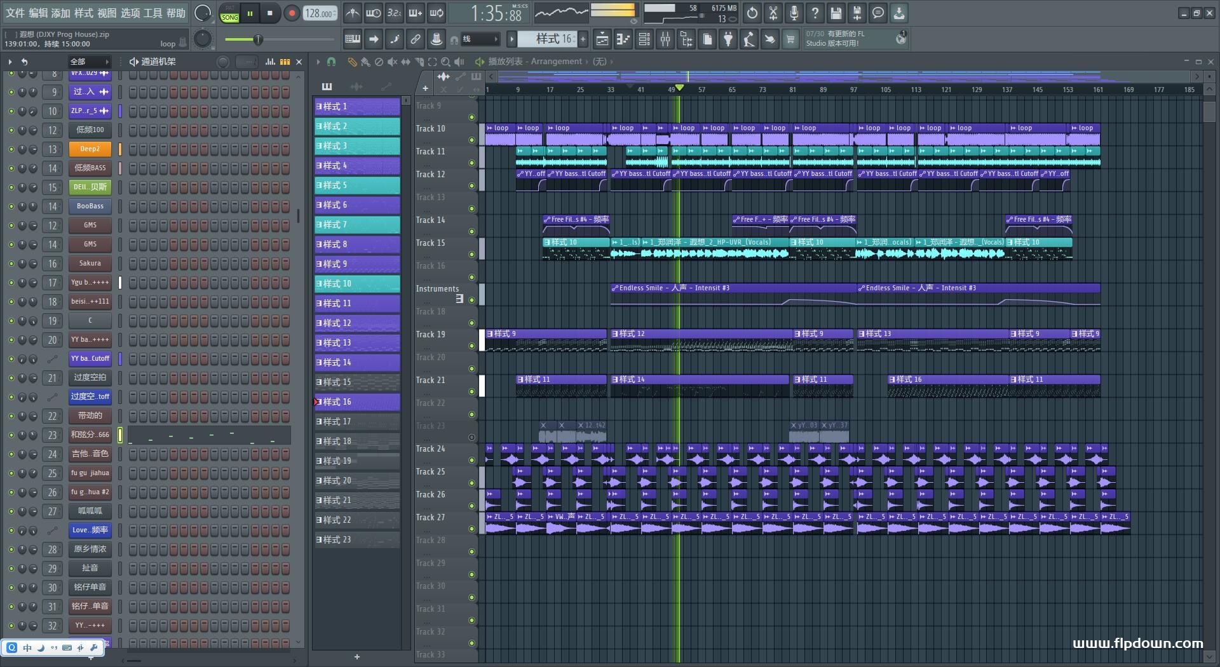The height and width of the screenshot is (667, 1220).
Task: Open the 工具 menu
Action: click(x=153, y=13)
